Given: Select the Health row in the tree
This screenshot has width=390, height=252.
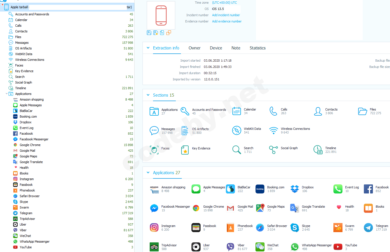Looking at the screenshot, I should pos(67,168).
